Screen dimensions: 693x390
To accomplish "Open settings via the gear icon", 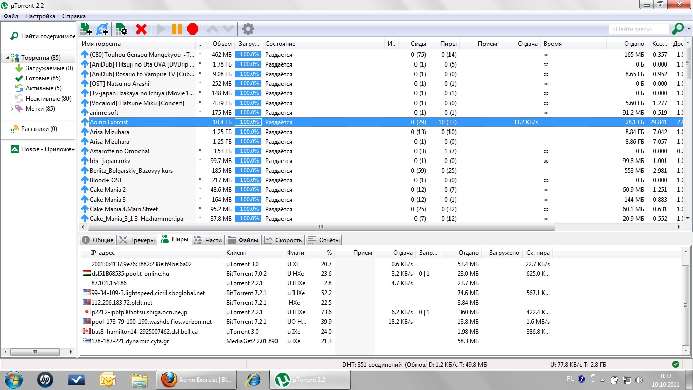I will pos(248,29).
